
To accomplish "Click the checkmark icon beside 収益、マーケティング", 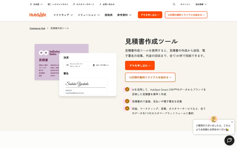I will tap(127, 108).
